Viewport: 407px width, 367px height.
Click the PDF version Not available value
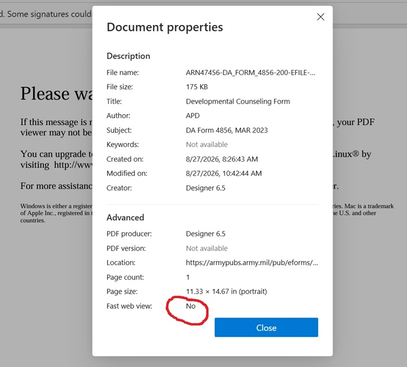pos(206,248)
